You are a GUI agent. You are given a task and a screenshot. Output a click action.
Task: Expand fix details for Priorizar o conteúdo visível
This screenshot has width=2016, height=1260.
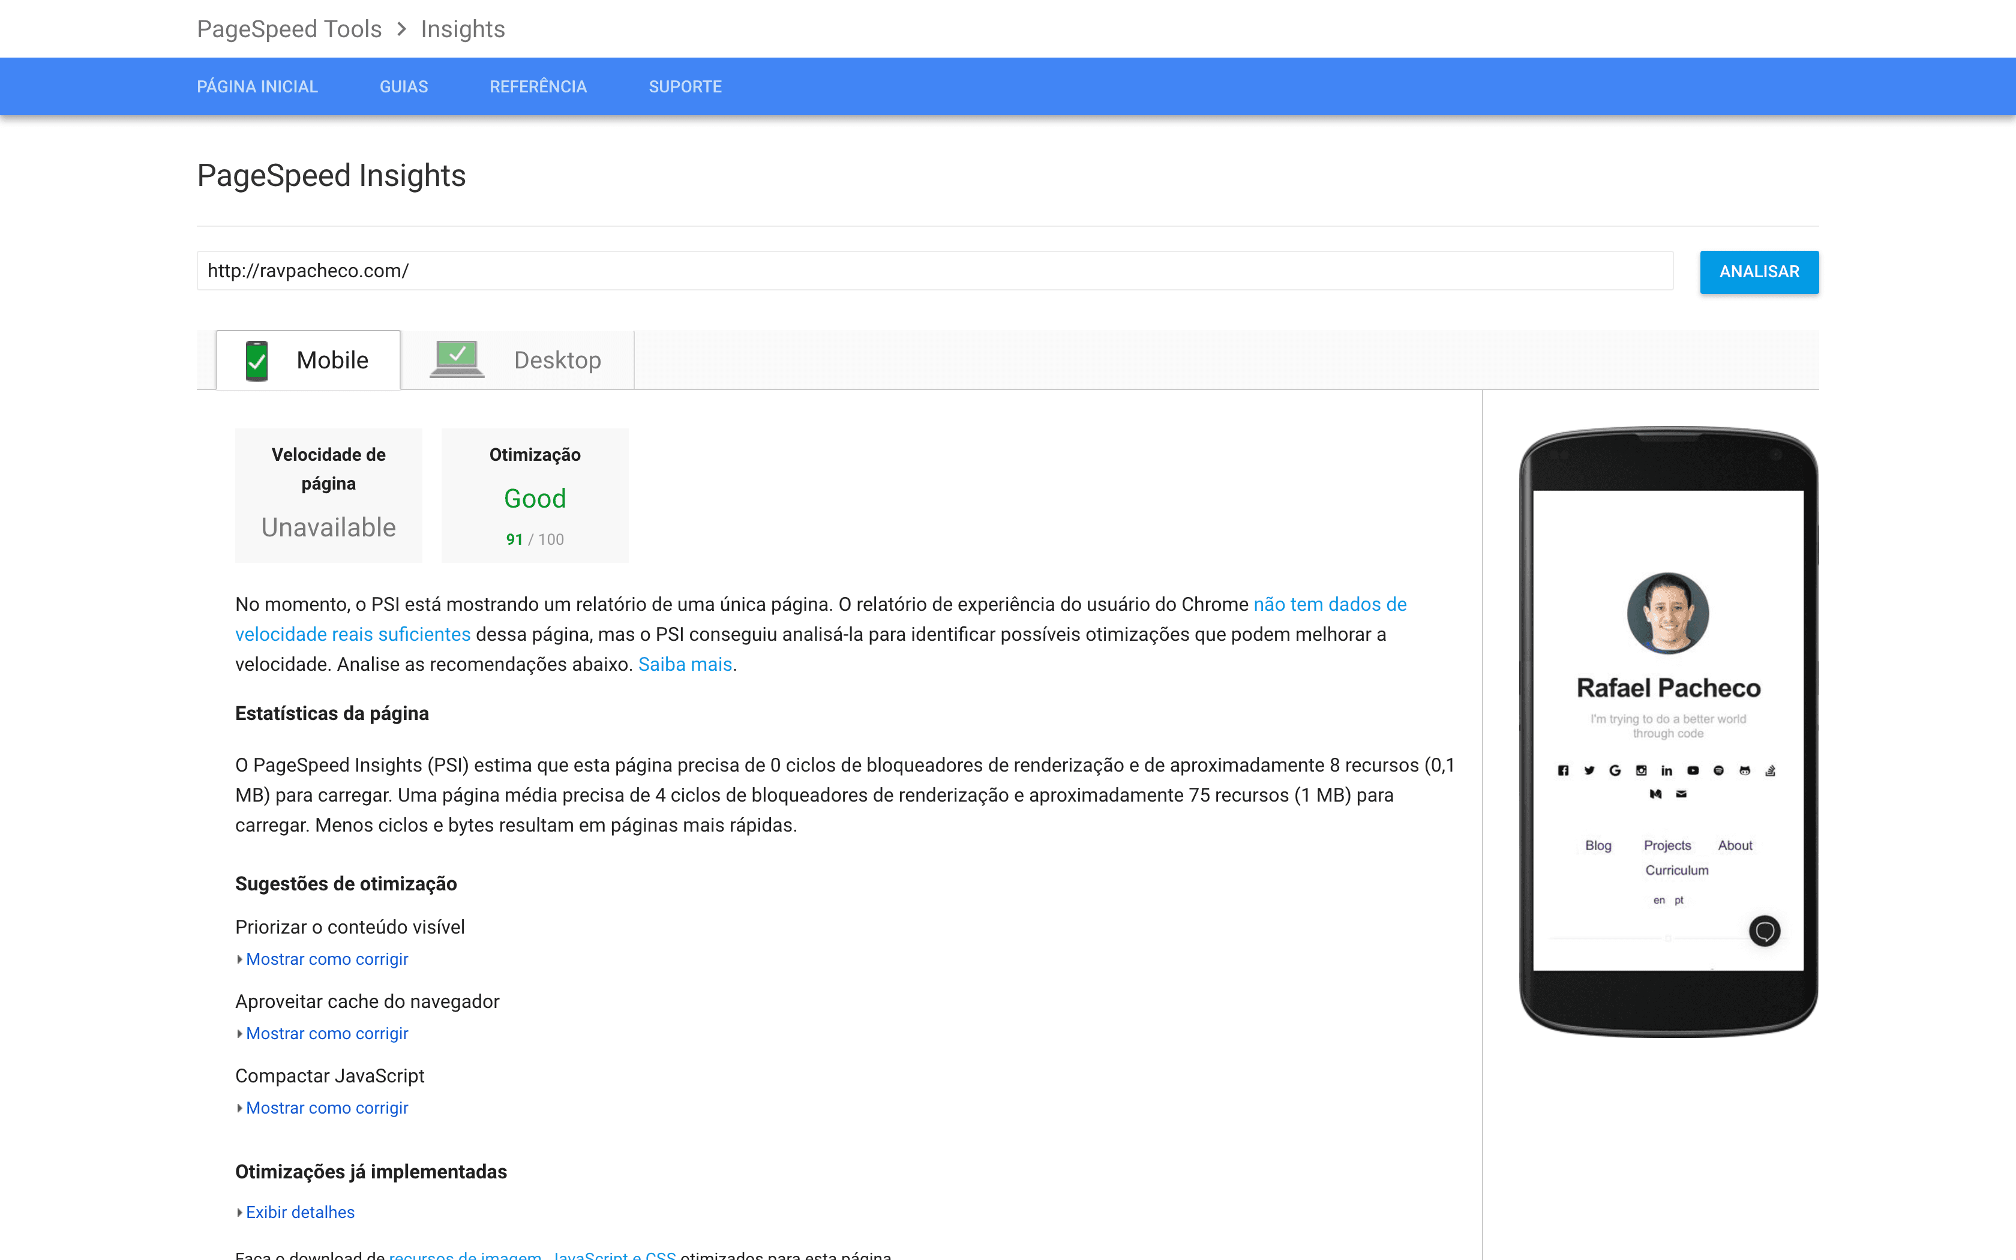click(x=326, y=959)
